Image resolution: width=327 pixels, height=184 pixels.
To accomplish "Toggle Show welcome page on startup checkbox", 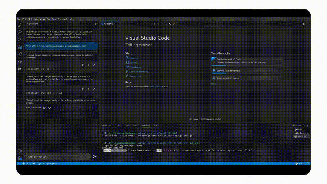I will [191, 119].
